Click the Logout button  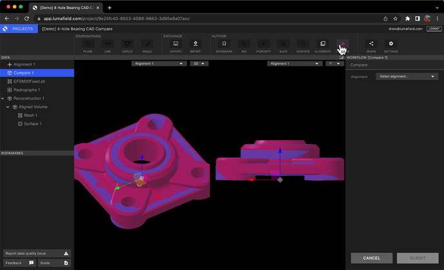[x=434, y=29]
